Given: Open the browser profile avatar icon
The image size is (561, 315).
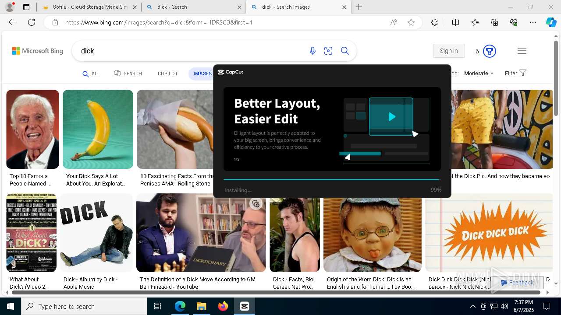Looking at the screenshot, I should (x=10, y=7).
